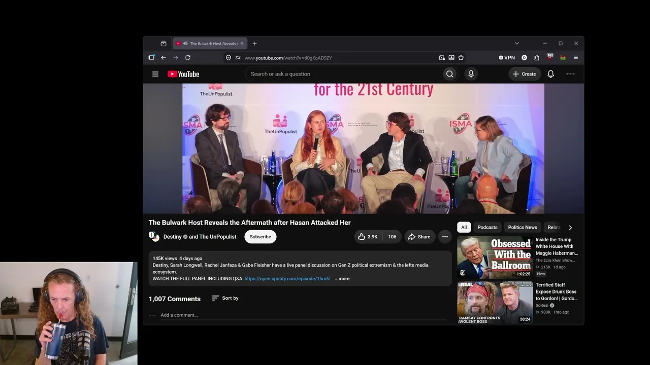Open the ad blocker showing 162
650x365 pixels.
tap(549, 57)
